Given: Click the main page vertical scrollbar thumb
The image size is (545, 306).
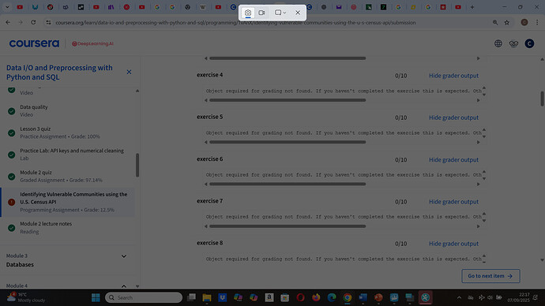Looking at the screenshot, I should pyautogui.click(x=542, y=99).
